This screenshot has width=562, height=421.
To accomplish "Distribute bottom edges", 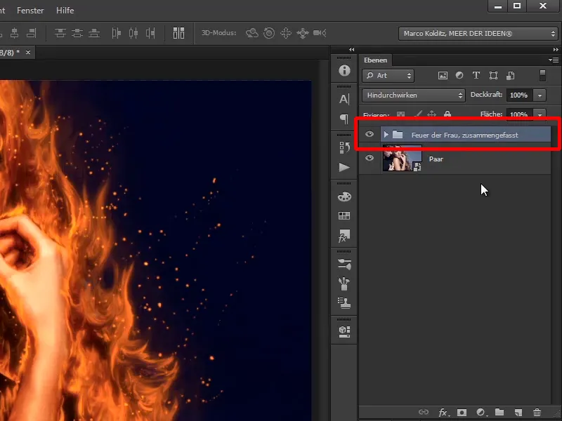I will 94,33.
